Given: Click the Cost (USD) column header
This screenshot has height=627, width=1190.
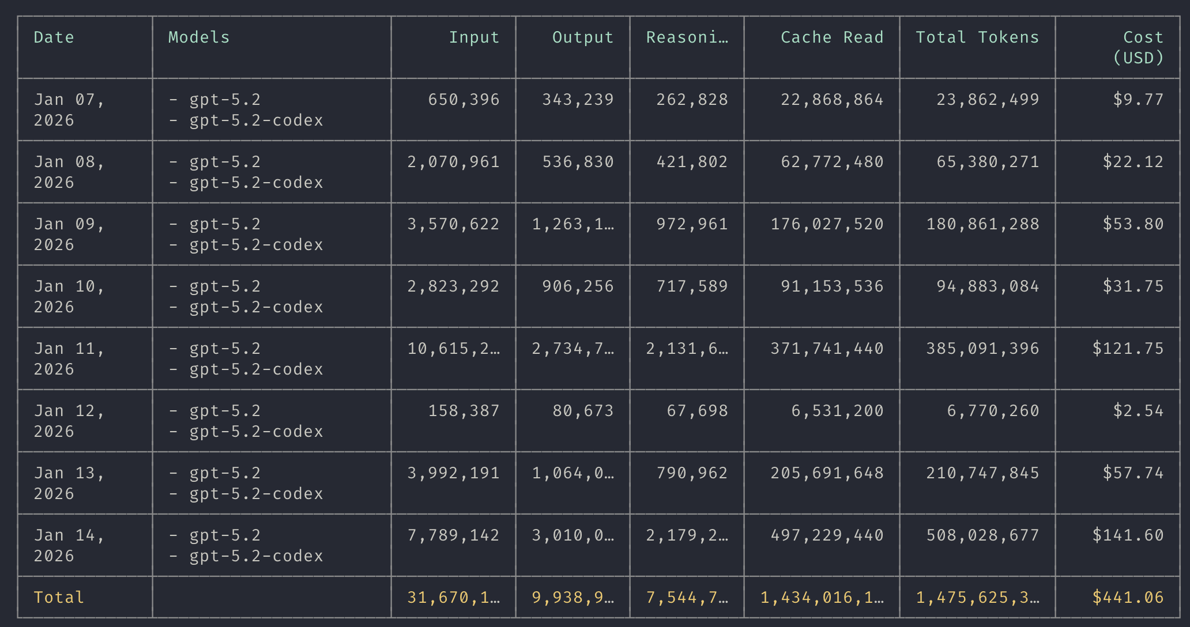Looking at the screenshot, I should pyautogui.click(x=1138, y=47).
